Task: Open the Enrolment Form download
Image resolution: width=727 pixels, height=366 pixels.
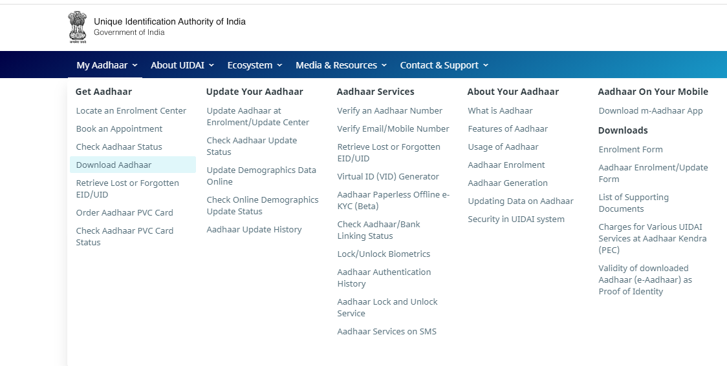Action: click(x=631, y=150)
